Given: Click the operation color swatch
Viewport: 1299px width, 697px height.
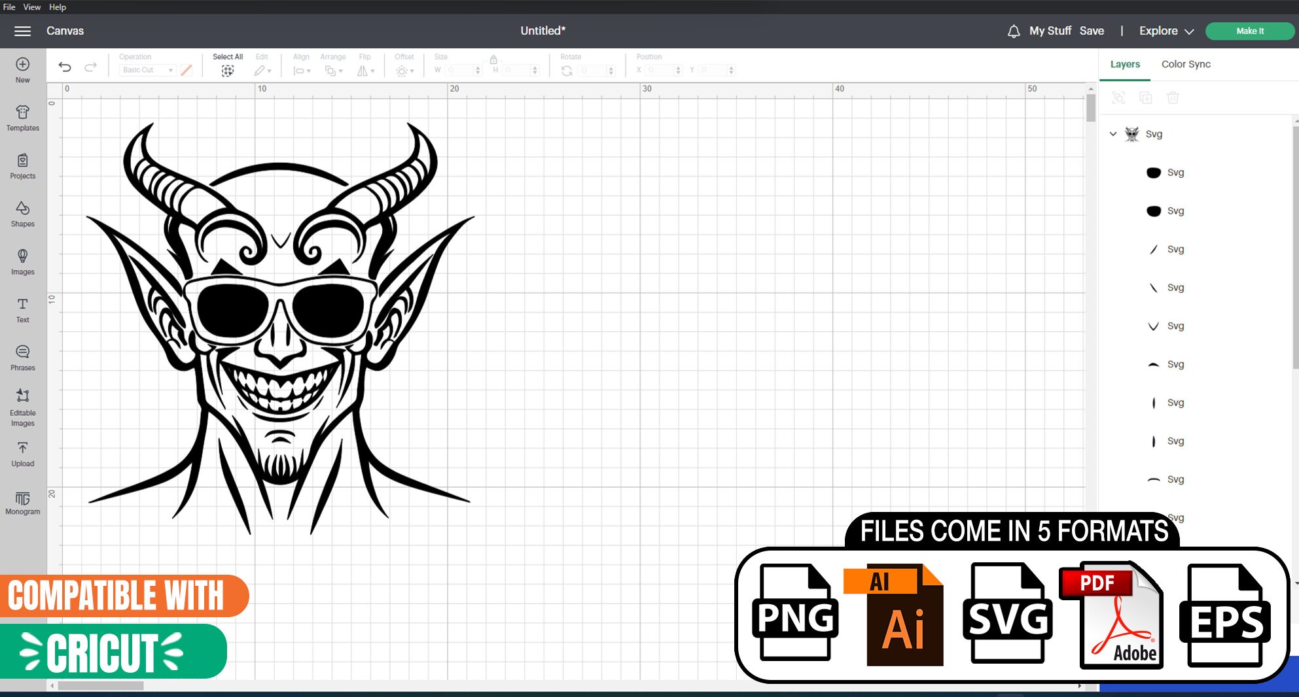Looking at the screenshot, I should (187, 70).
